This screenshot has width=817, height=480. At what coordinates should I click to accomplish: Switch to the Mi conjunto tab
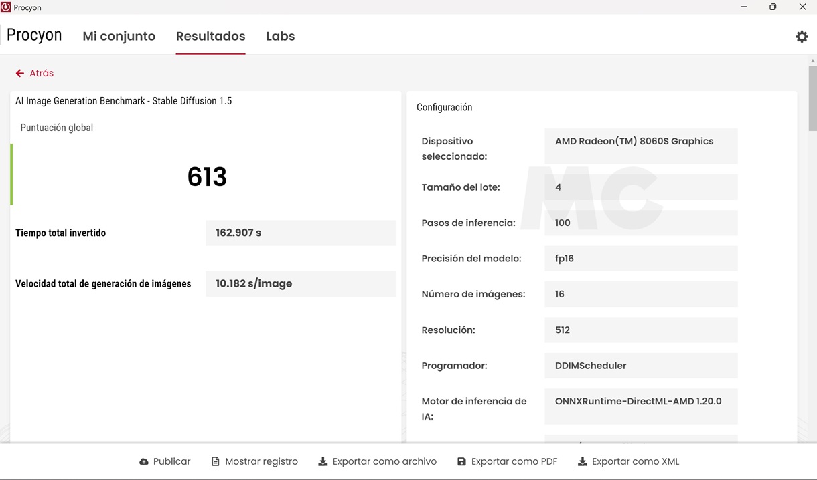[x=119, y=37]
